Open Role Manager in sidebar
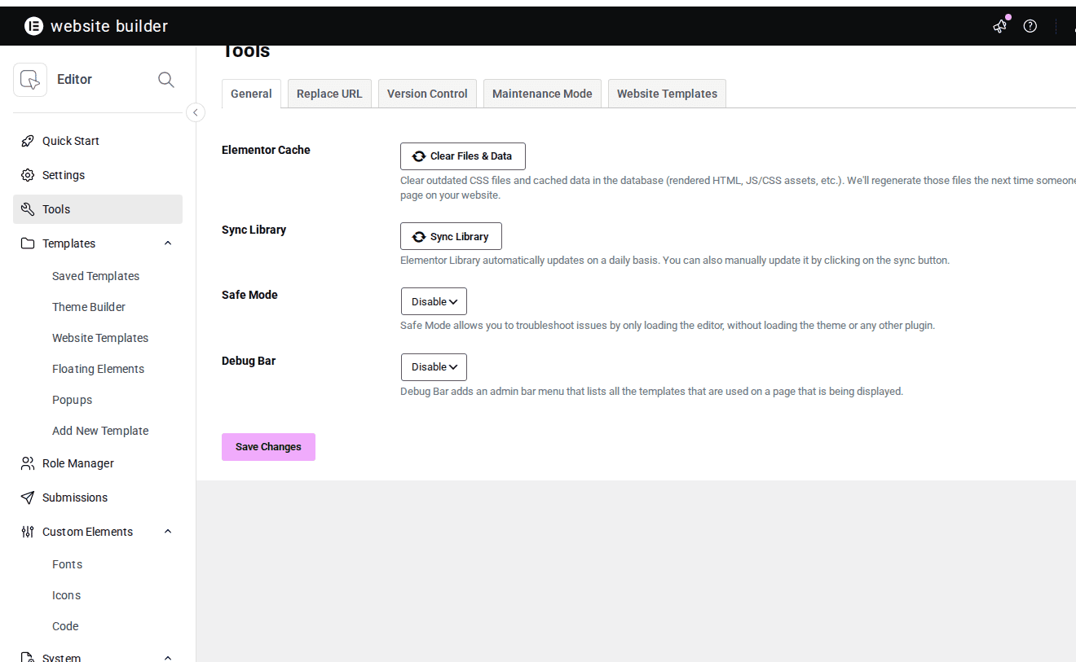Viewport: 1076px width, 662px height. click(x=98, y=463)
